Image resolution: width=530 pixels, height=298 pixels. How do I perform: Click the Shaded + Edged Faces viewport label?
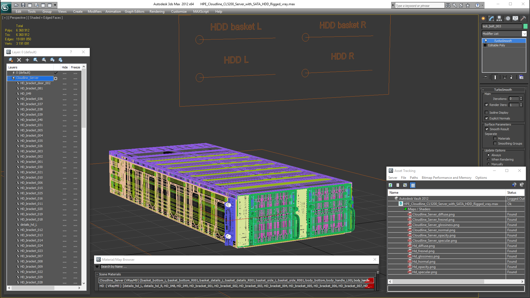point(46,18)
